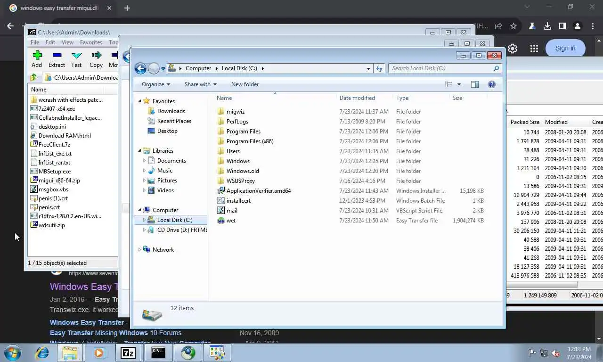Click in Search Local Disk (C:) field
Viewport: 603px width, 362px height.
tap(440, 68)
